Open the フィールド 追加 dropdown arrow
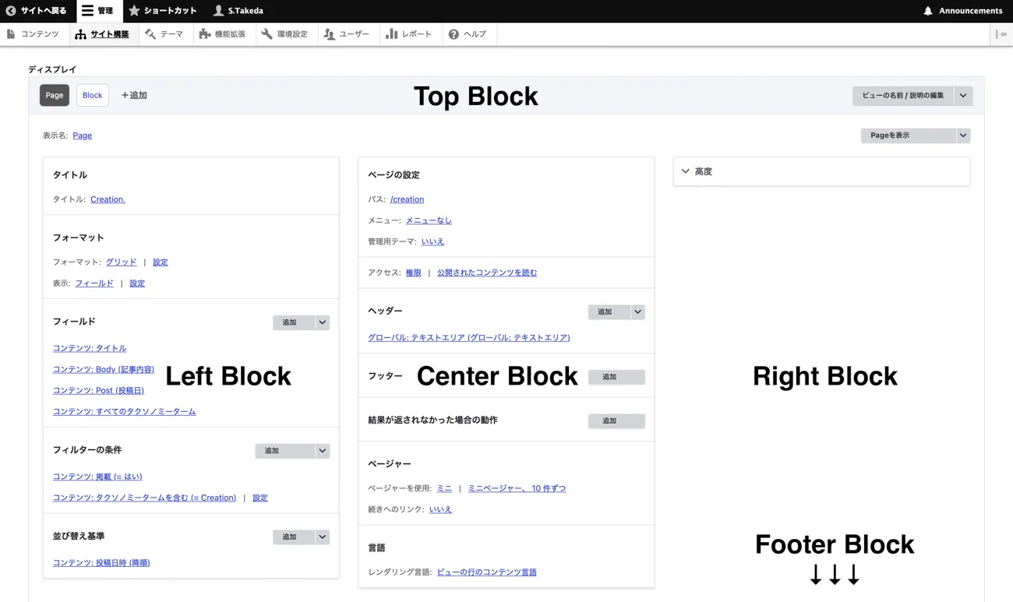Image resolution: width=1013 pixels, height=602 pixels. point(323,322)
